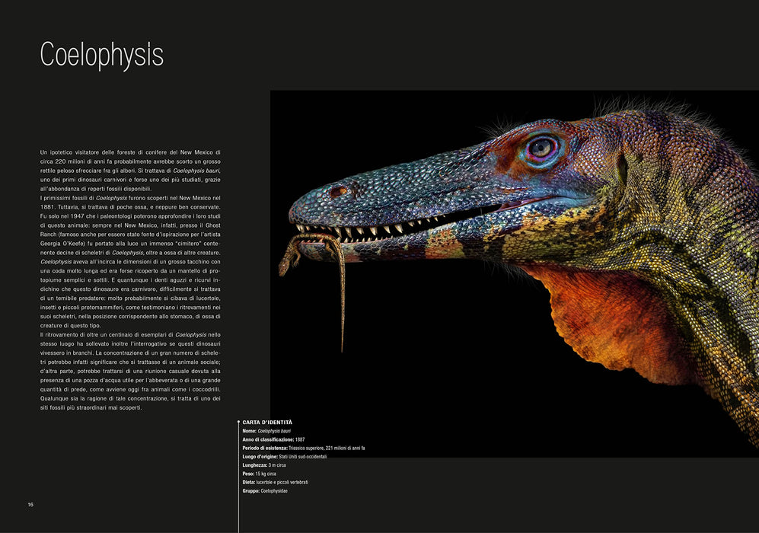759x533 pixels.
Task: Click the paragraph starting 'I primissimi fossili'
Action: [x=130, y=261]
